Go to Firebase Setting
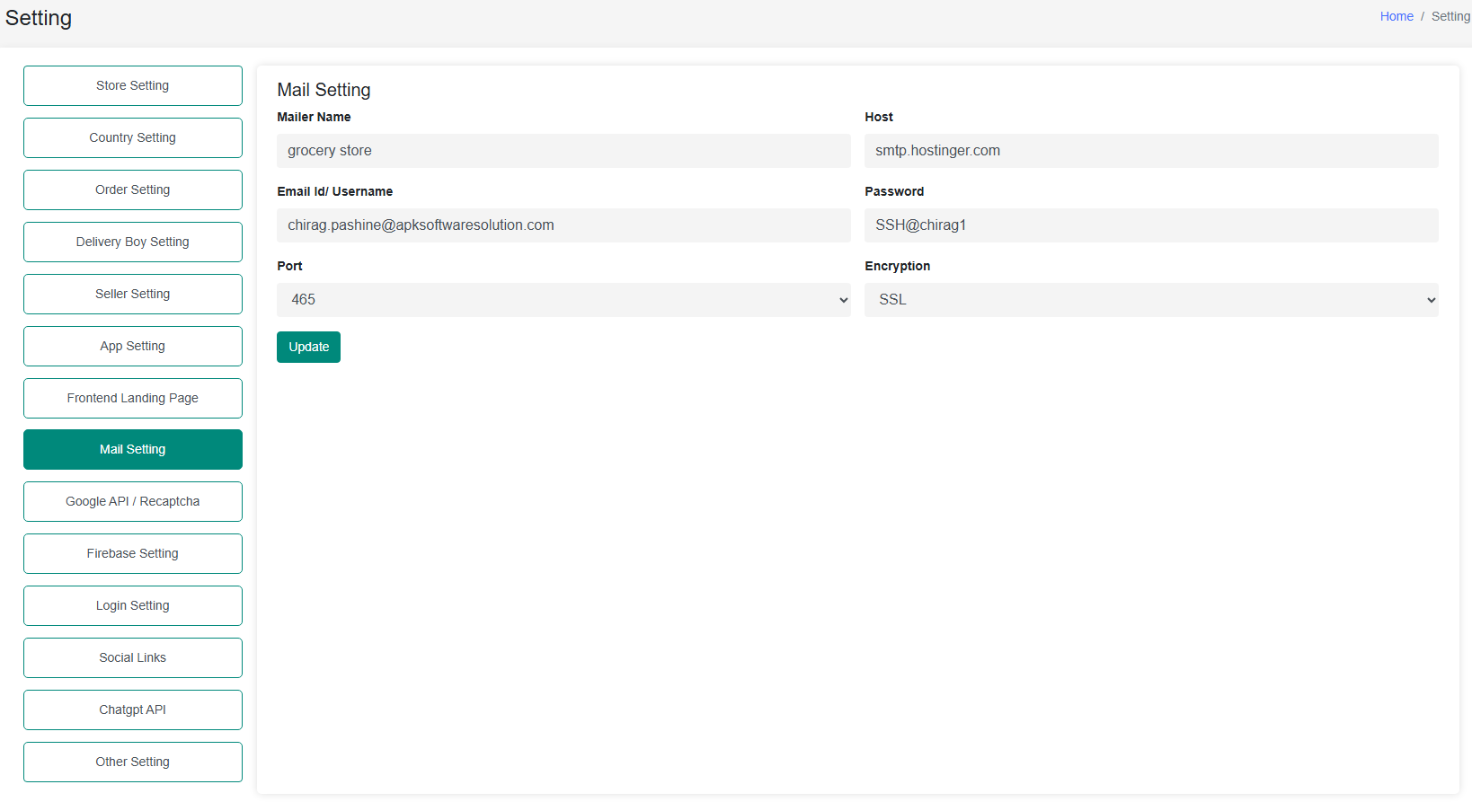The height and width of the screenshot is (802, 1472). pyautogui.click(x=133, y=553)
